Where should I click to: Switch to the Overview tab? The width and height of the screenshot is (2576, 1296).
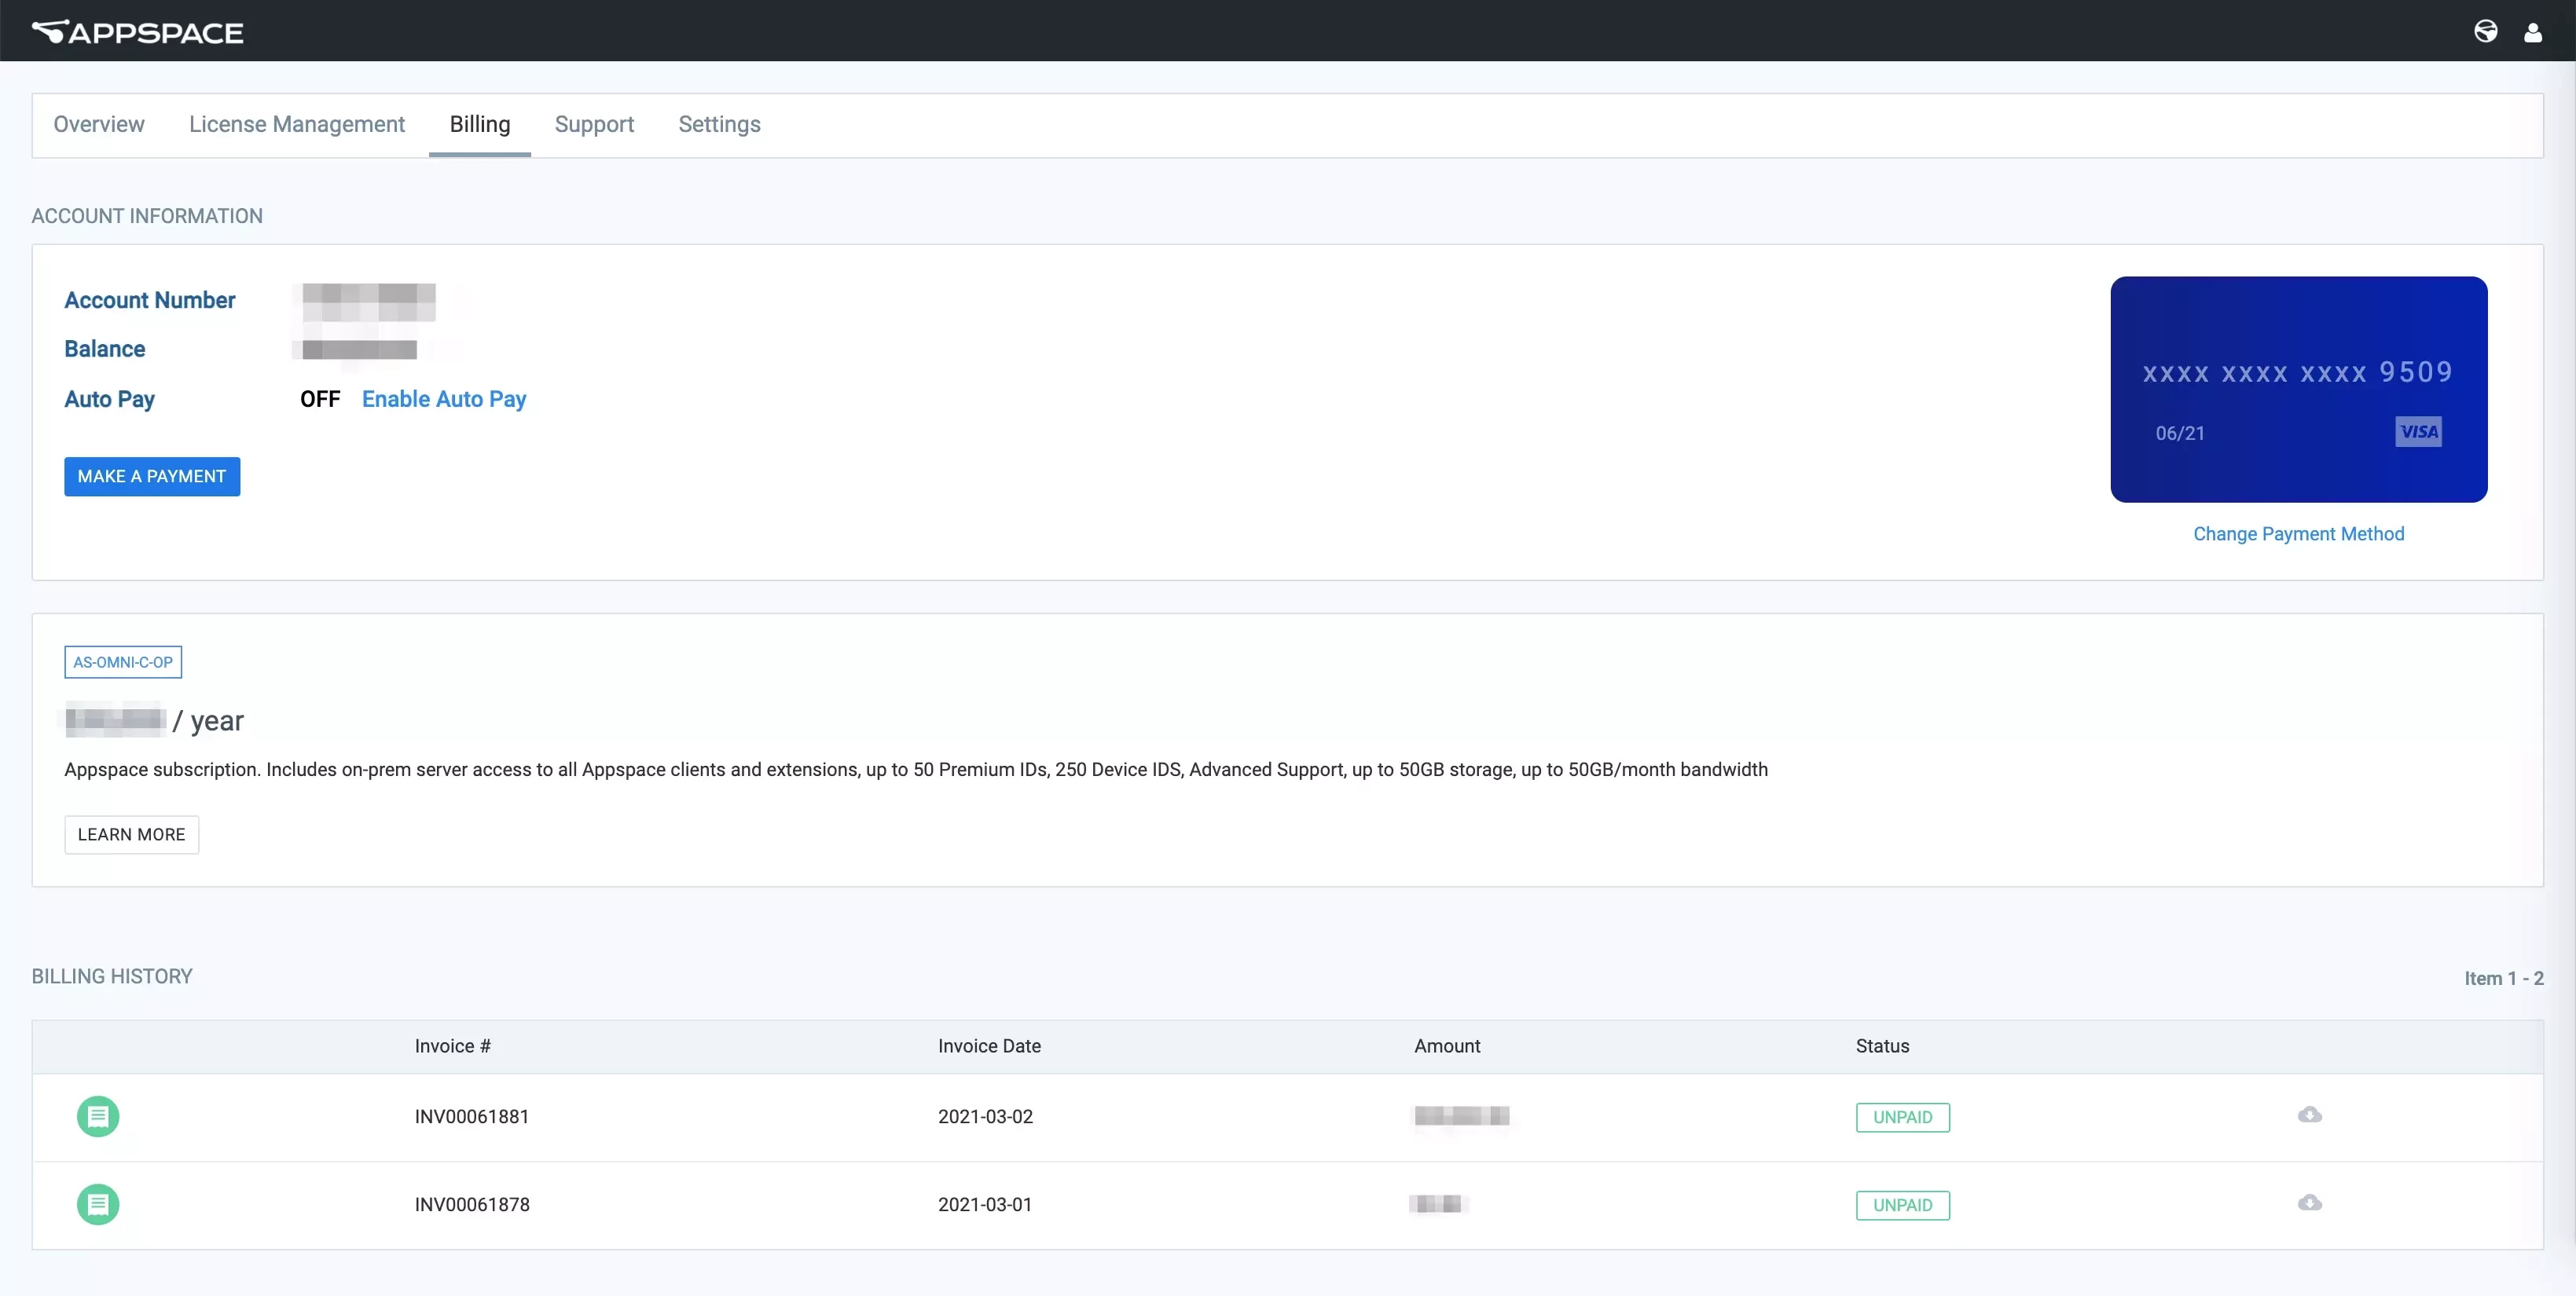(99, 124)
